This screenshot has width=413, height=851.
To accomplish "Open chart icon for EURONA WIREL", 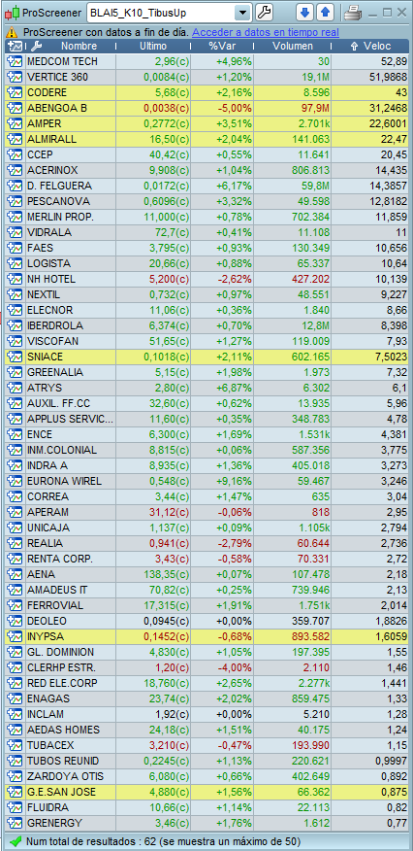I will pos(14,482).
